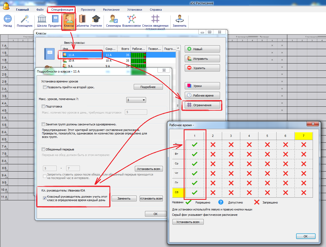Switch to the Просмотр menu tab
Viewport: 326px width, 247px height.
[x=88, y=10]
